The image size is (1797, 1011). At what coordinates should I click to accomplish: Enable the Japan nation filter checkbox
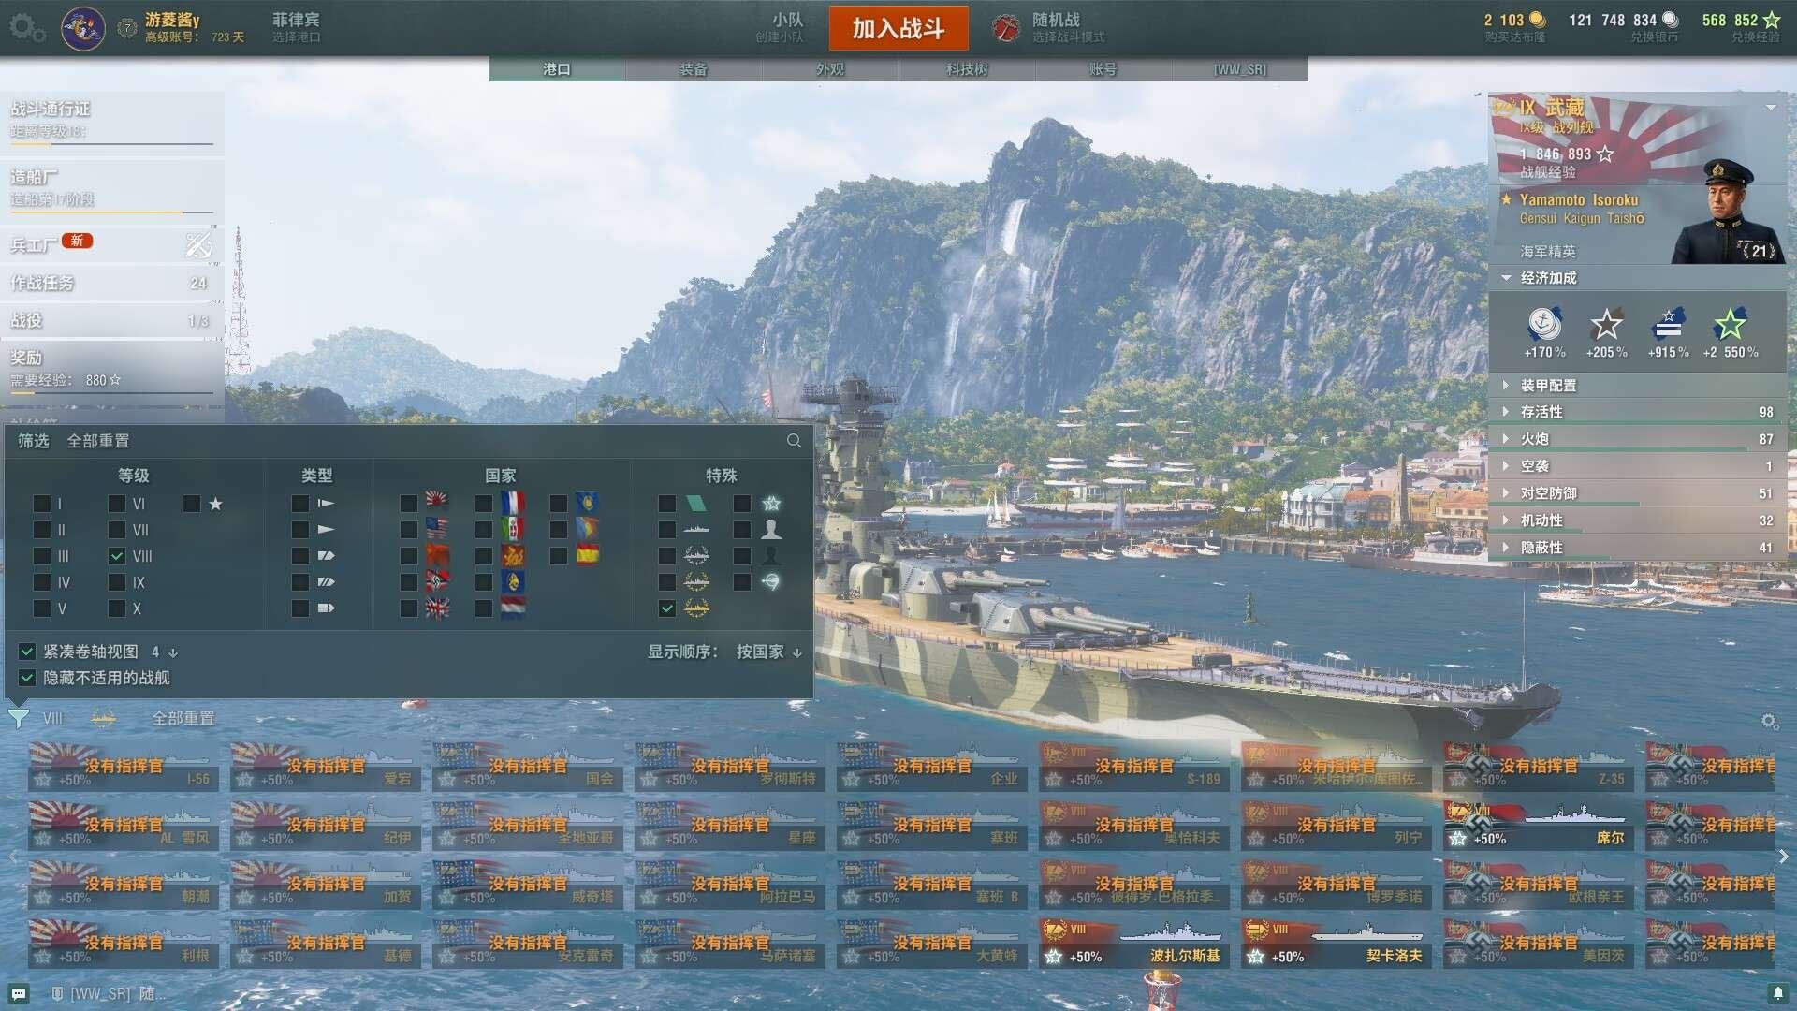(409, 504)
